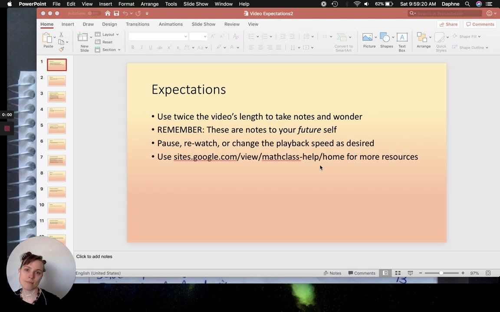Switch to the Design ribbon tab
This screenshot has width=500, height=312.
(109, 24)
